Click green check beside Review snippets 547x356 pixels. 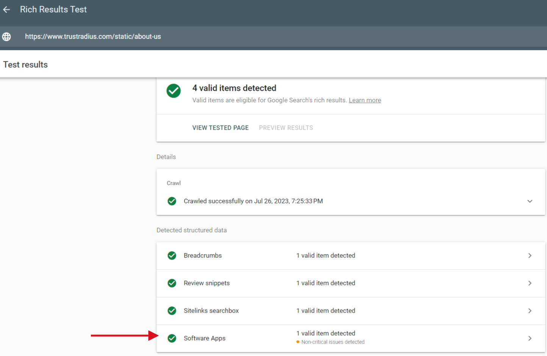click(x=172, y=283)
